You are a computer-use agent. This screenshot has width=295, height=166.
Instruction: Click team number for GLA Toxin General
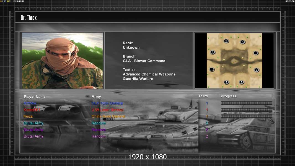207,103
